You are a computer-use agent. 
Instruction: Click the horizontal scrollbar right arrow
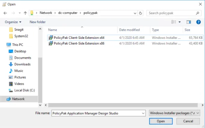202,105
